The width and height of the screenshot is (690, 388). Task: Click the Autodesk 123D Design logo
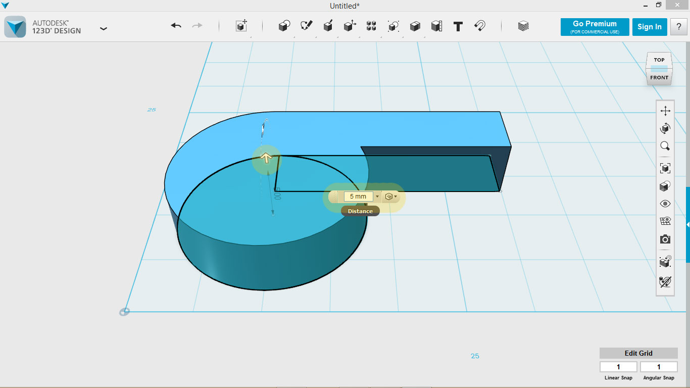[x=15, y=26]
